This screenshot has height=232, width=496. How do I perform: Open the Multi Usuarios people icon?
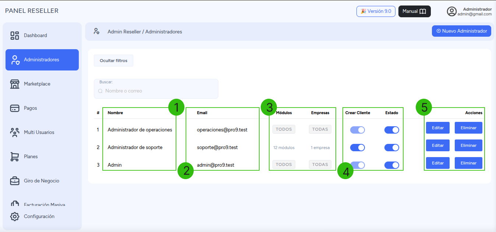pos(15,133)
